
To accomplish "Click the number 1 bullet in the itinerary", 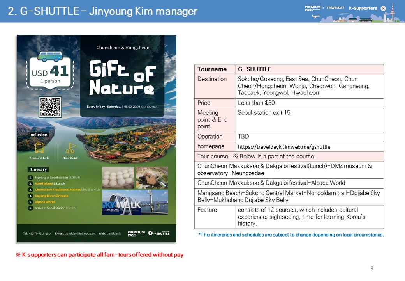I will (x=30, y=178).
